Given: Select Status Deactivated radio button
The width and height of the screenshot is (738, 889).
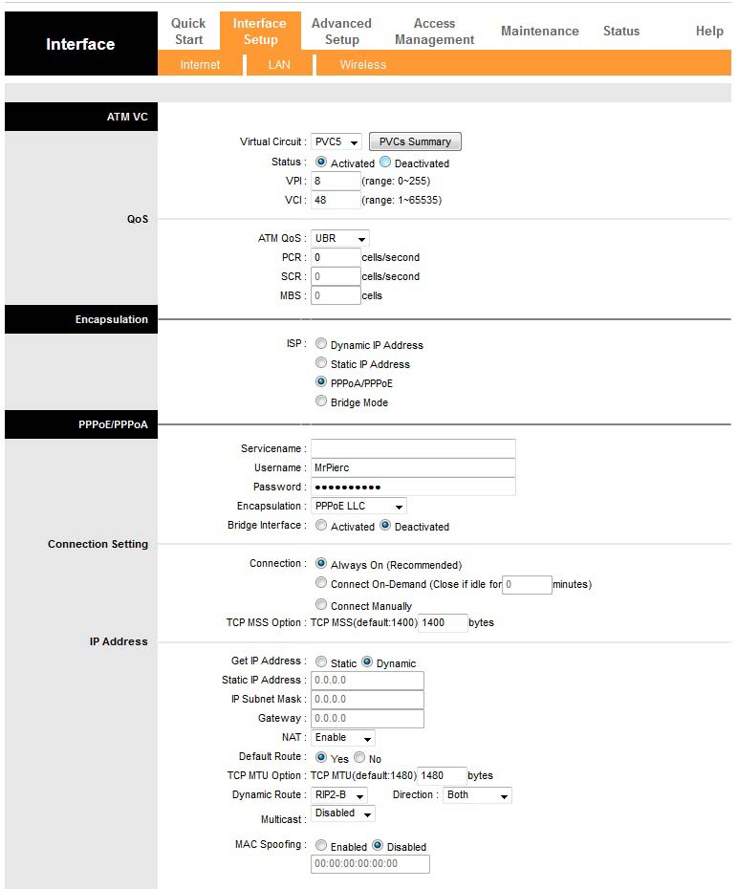Looking at the screenshot, I should [385, 162].
